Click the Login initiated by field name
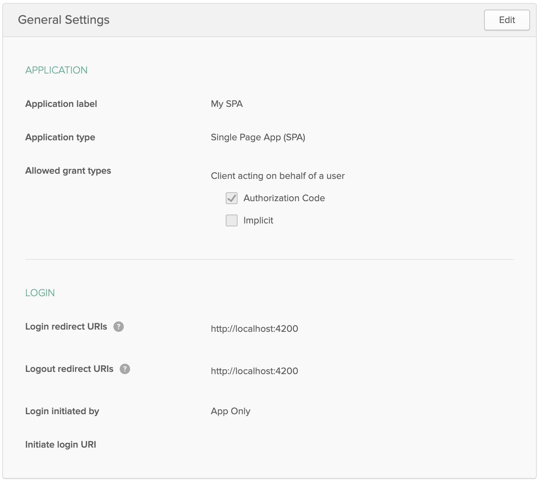The width and height of the screenshot is (539, 481). click(x=62, y=411)
